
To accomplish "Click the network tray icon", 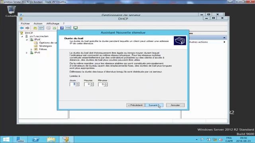I will [209, 139].
